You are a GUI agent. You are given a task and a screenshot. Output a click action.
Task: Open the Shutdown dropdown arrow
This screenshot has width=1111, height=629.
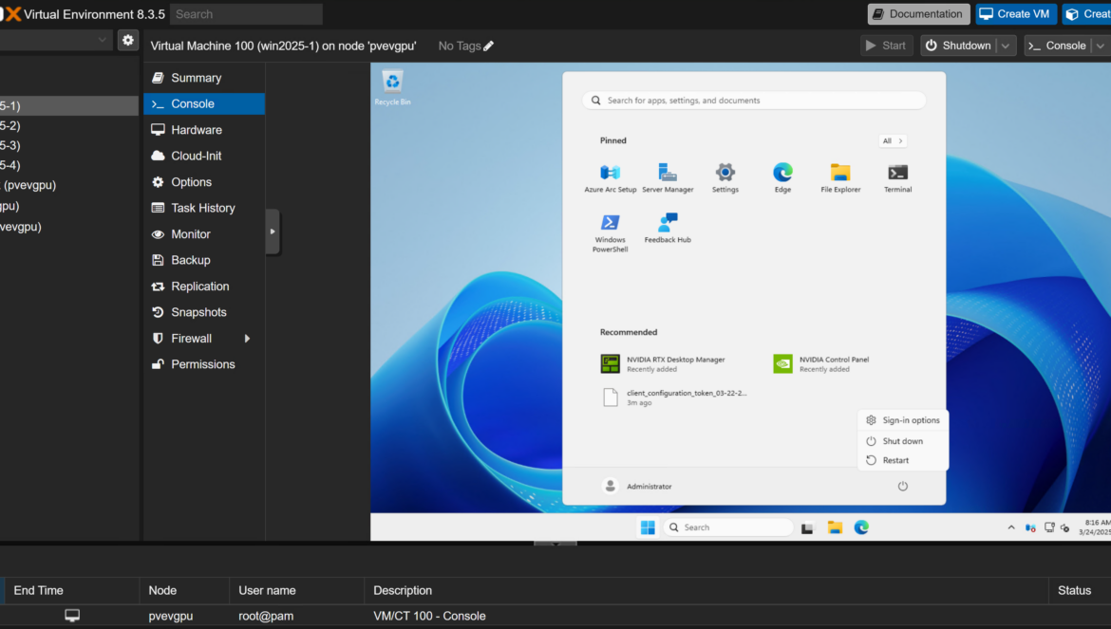click(1007, 46)
